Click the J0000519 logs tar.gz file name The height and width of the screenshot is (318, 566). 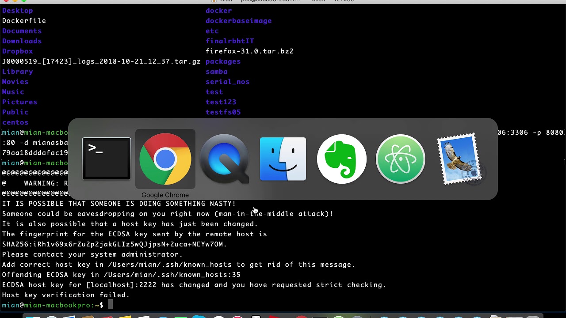coord(101,61)
